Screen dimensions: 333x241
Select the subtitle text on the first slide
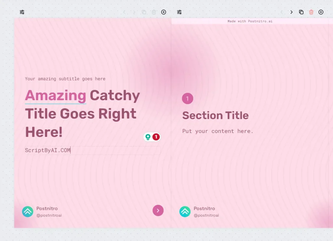point(65,79)
